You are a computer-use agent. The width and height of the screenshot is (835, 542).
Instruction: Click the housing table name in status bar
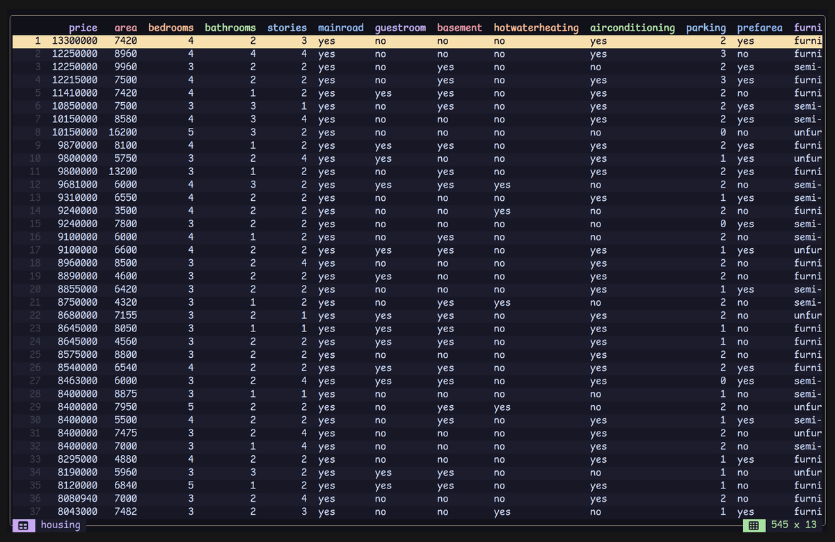pyautogui.click(x=61, y=525)
